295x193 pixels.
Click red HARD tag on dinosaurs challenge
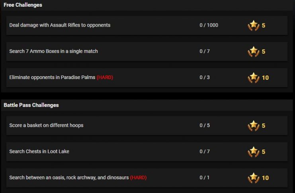(x=138, y=178)
